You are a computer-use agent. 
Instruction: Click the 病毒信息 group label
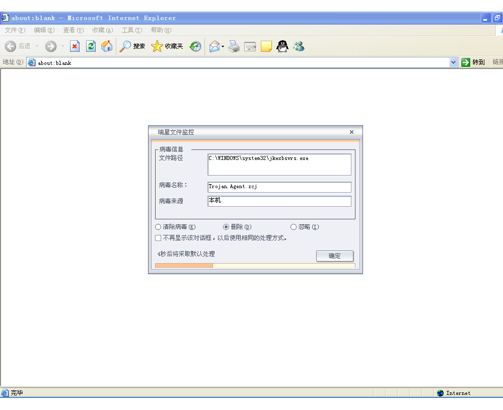point(171,149)
